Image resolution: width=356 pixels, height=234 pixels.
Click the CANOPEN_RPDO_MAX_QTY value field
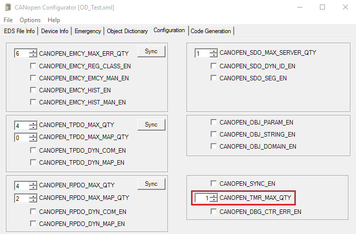click(22, 186)
